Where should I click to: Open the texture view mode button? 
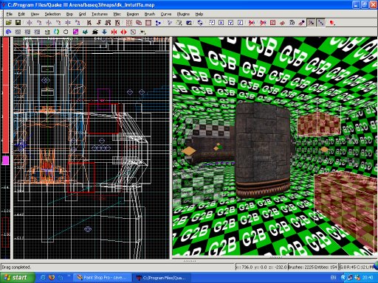click(179, 23)
